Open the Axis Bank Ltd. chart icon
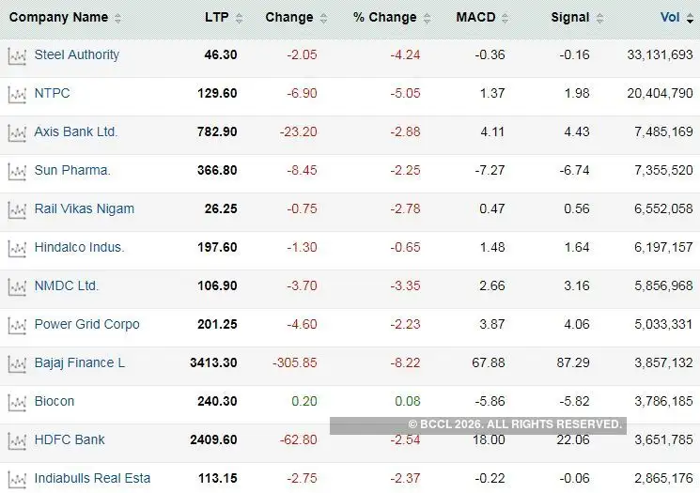Image resolution: width=700 pixels, height=493 pixels. click(16, 132)
